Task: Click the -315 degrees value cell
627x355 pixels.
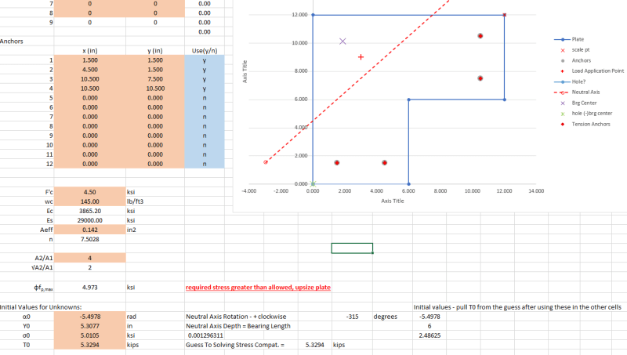Action: pyautogui.click(x=352, y=317)
